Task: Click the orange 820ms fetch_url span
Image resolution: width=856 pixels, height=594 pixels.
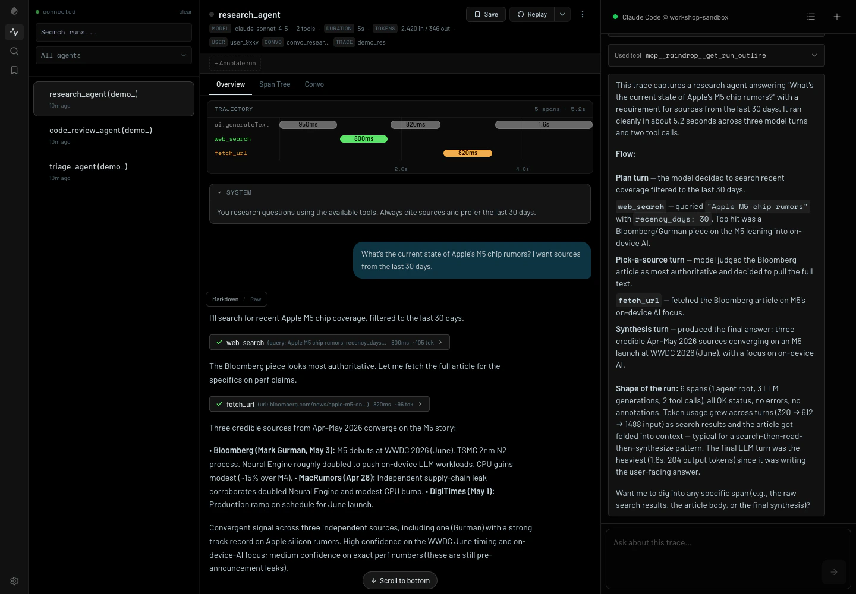Action: click(x=468, y=153)
